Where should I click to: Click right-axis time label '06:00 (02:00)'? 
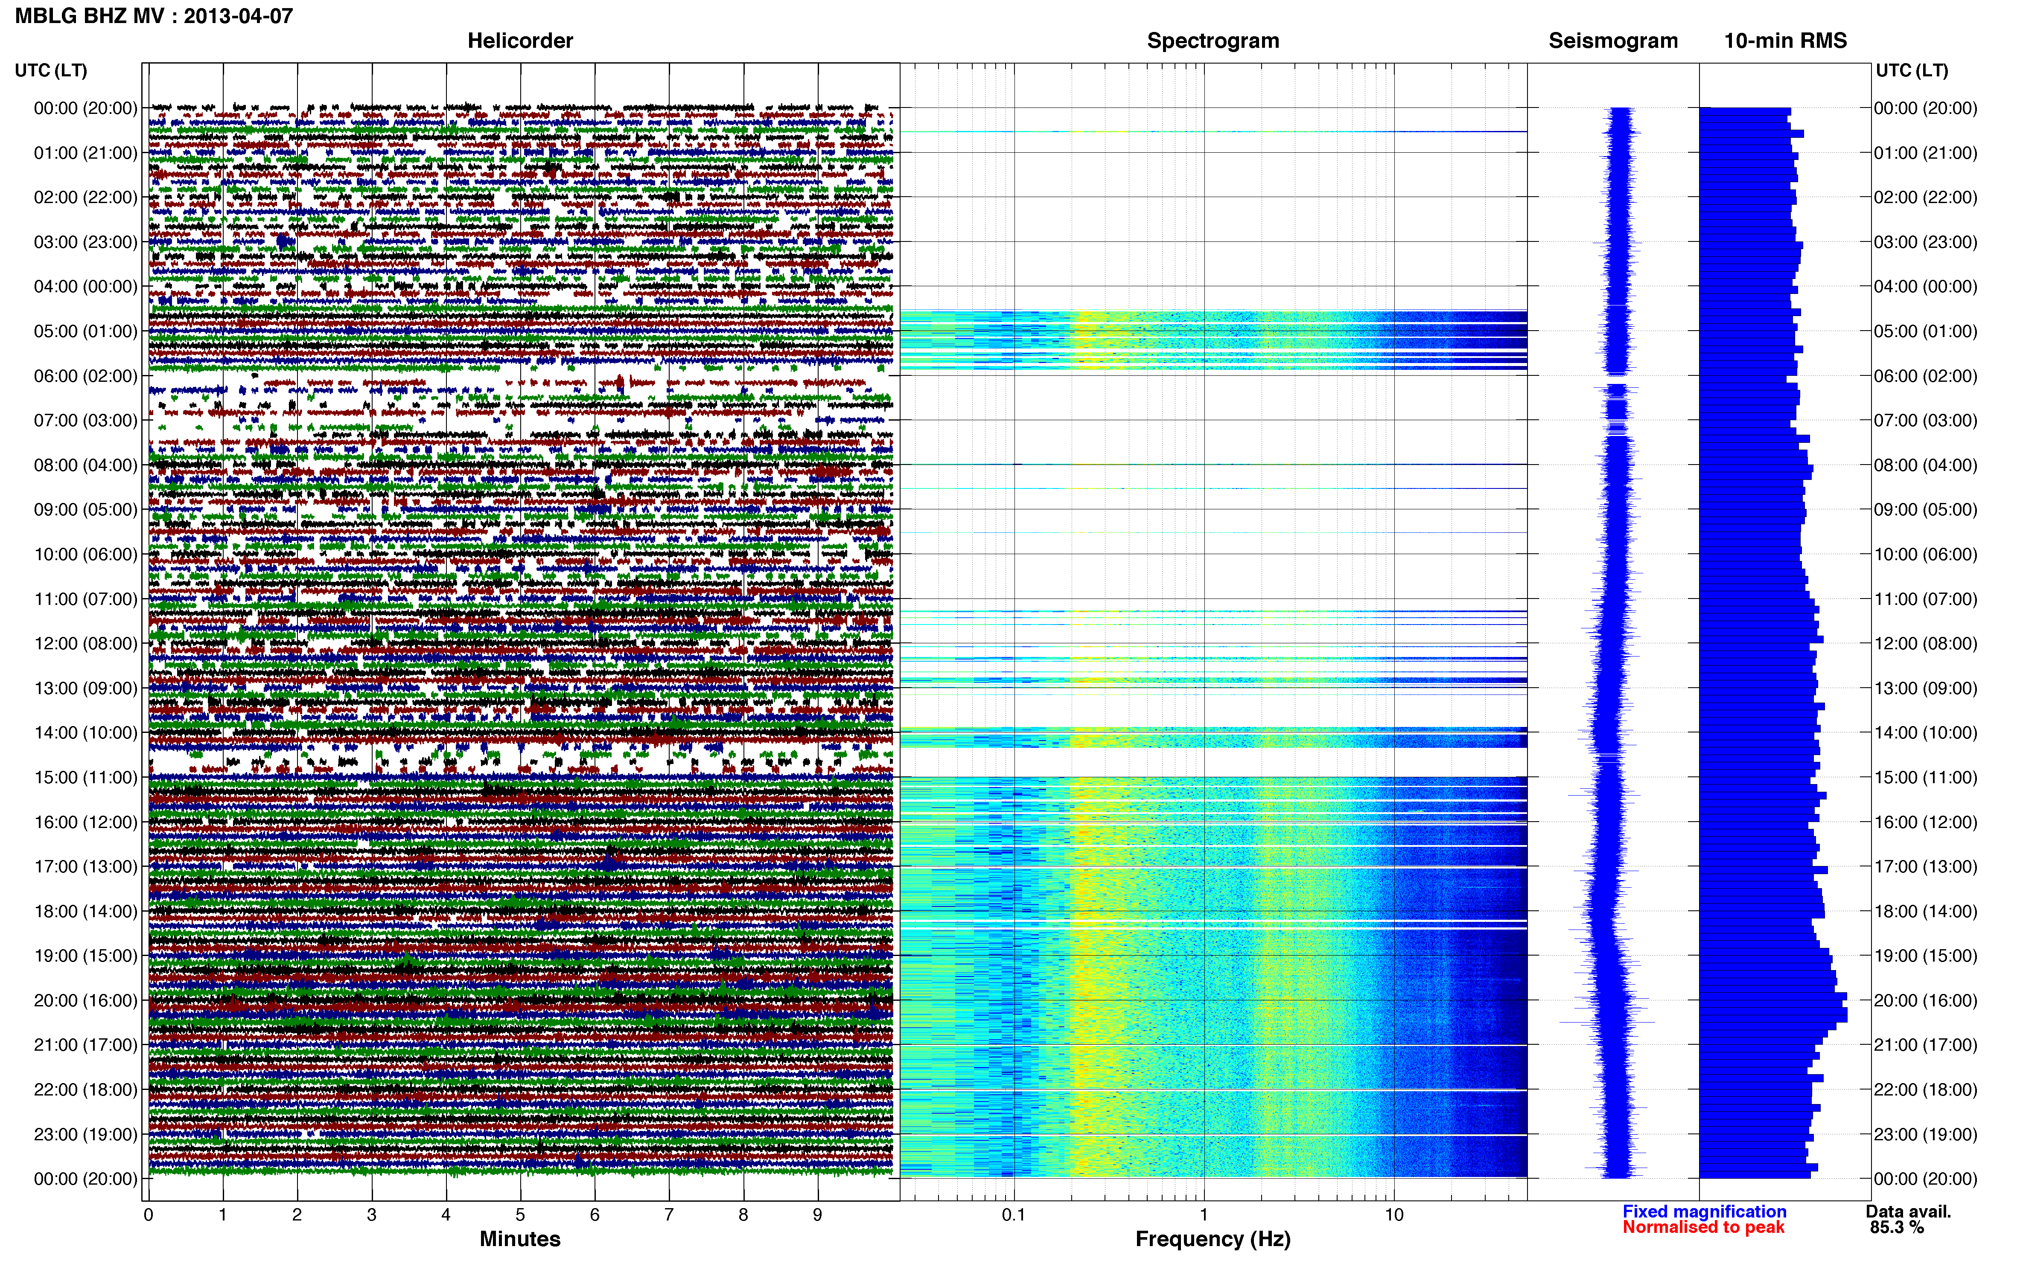coord(1925,375)
